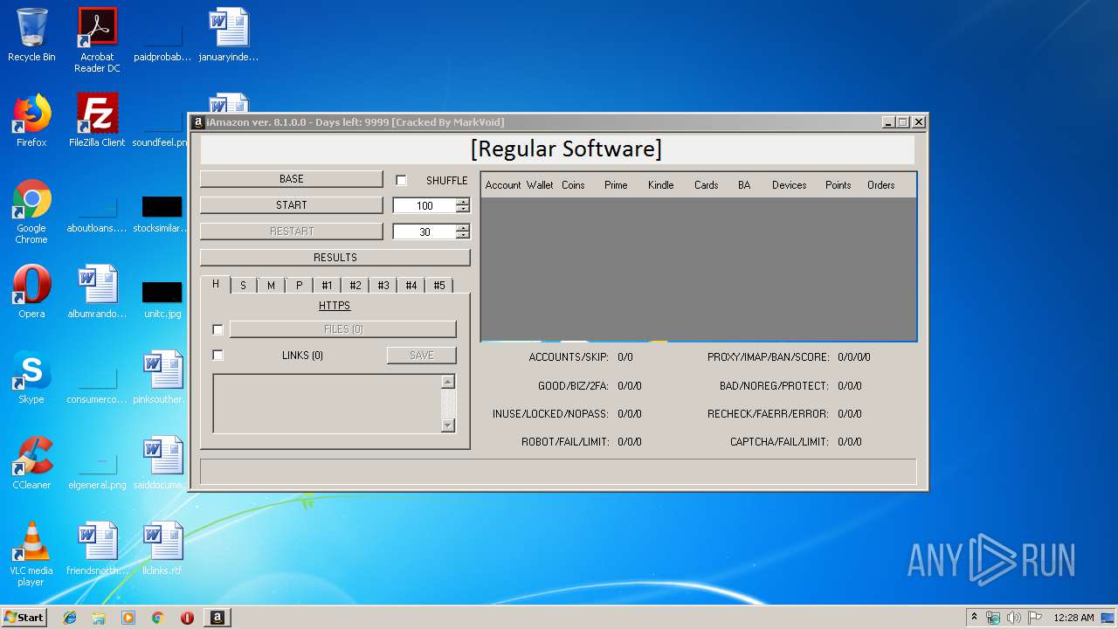The height and width of the screenshot is (629, 1118).
Task: Open FileZilla Client desktop shortcut
Action: tap(97, 121)
